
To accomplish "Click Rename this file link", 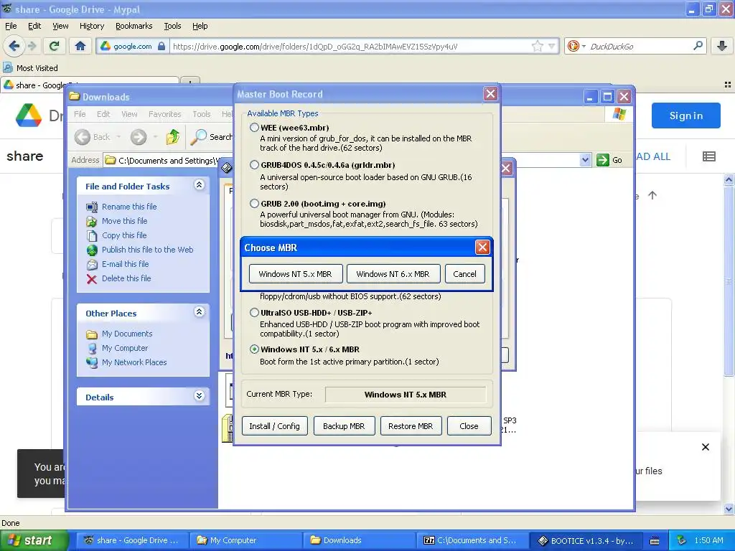I will (129, 207).
